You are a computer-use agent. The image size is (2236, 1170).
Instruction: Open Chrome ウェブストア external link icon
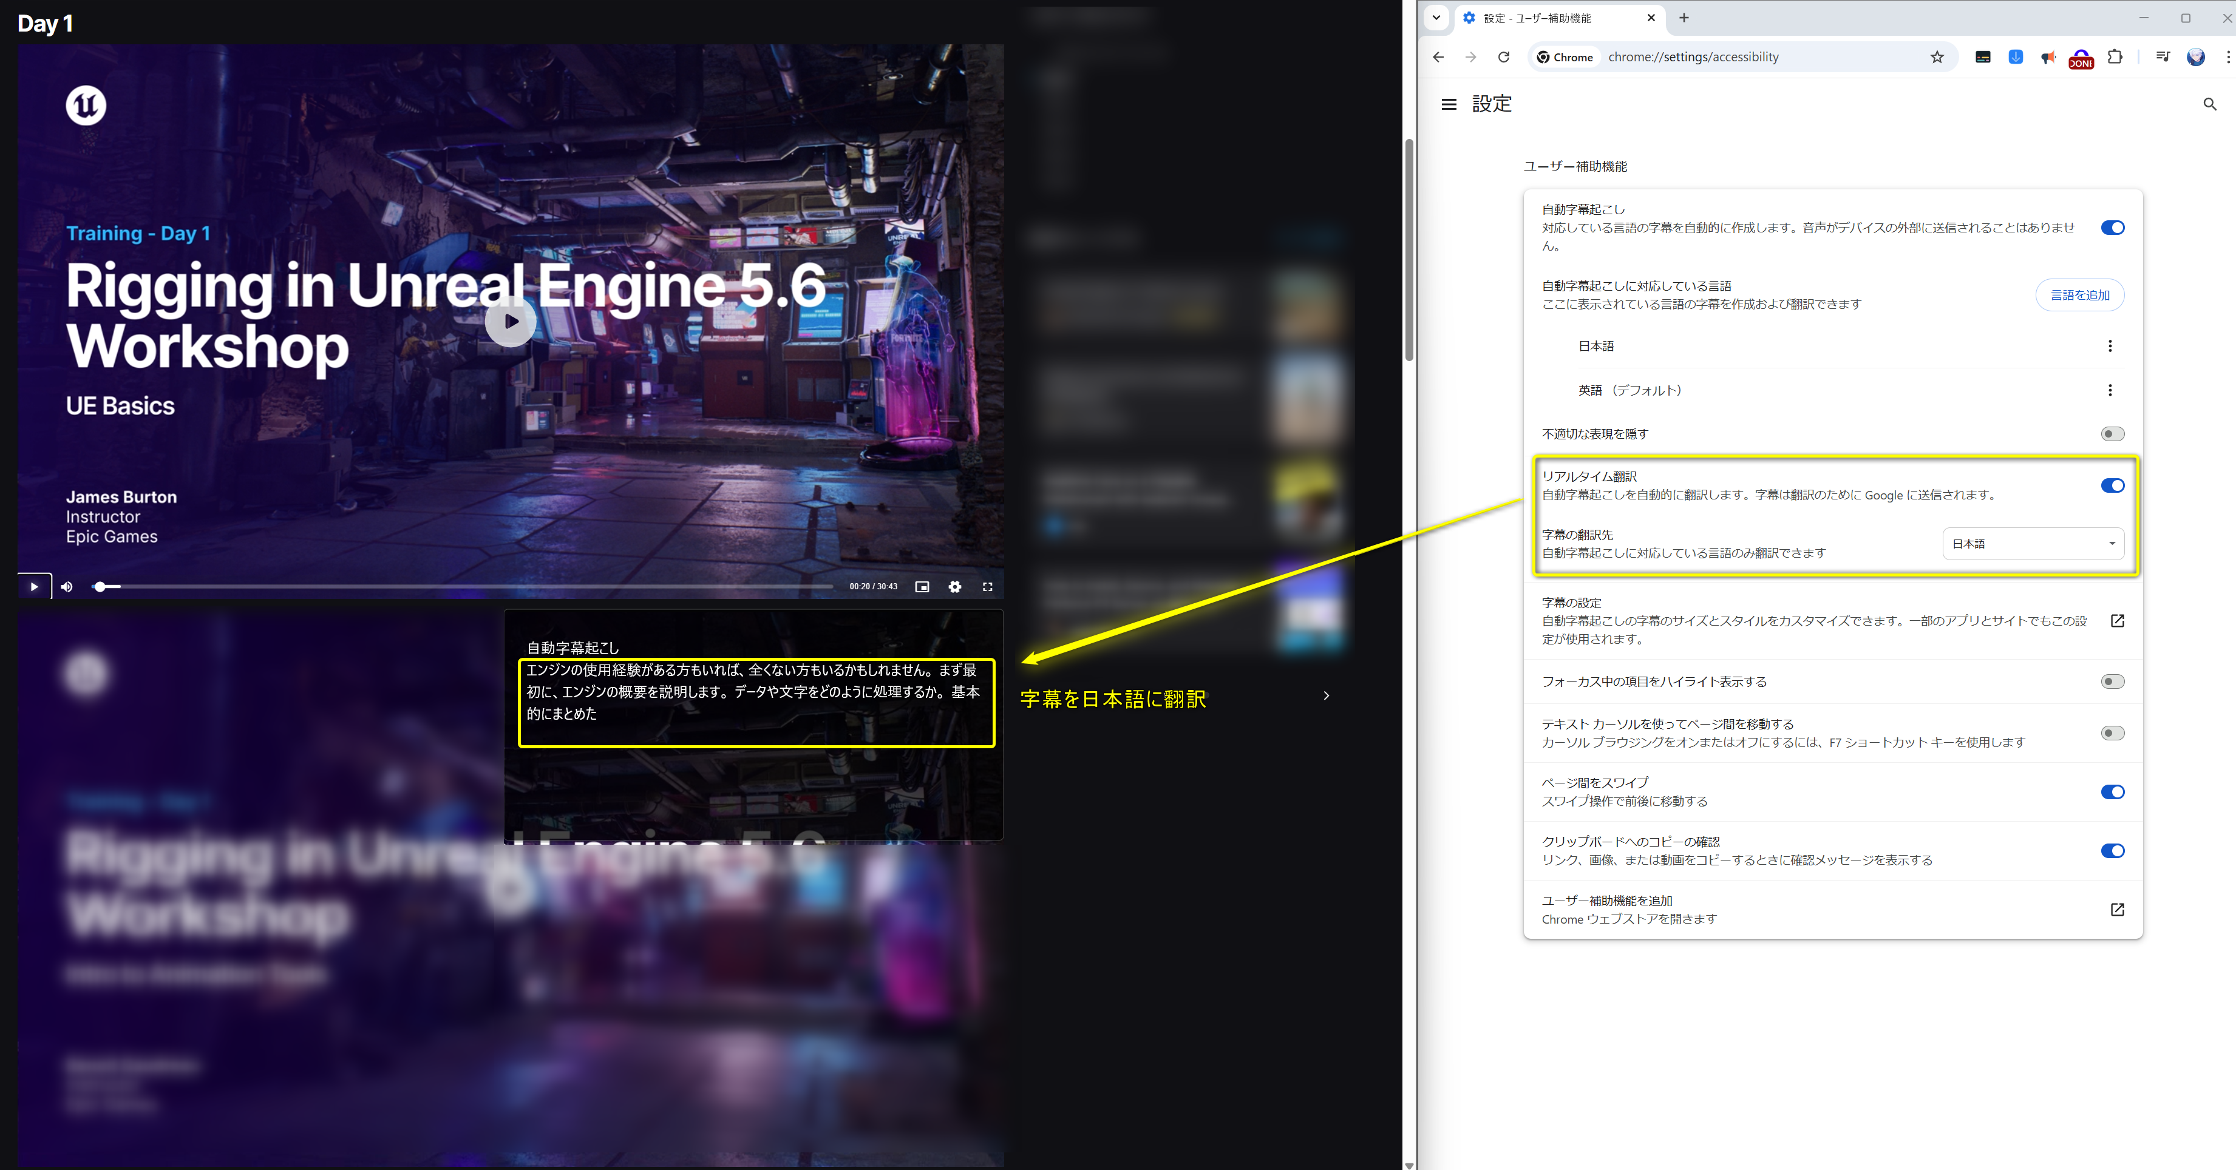pos(2118,909)
